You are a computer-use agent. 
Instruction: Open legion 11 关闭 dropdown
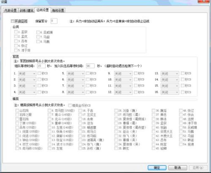[123, 86]
